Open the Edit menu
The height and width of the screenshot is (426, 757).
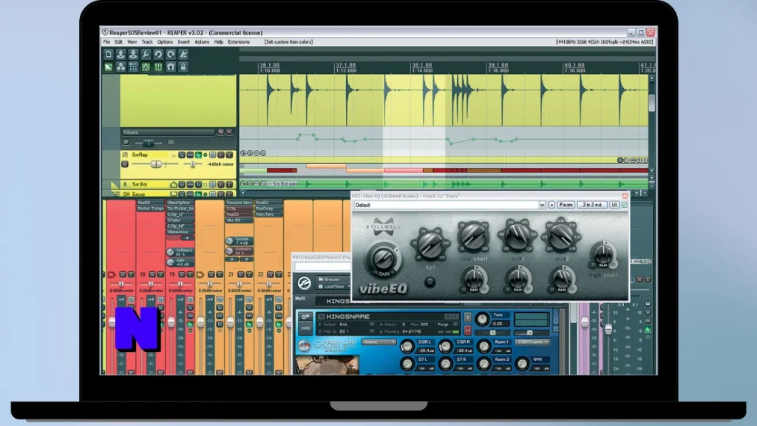118,42
